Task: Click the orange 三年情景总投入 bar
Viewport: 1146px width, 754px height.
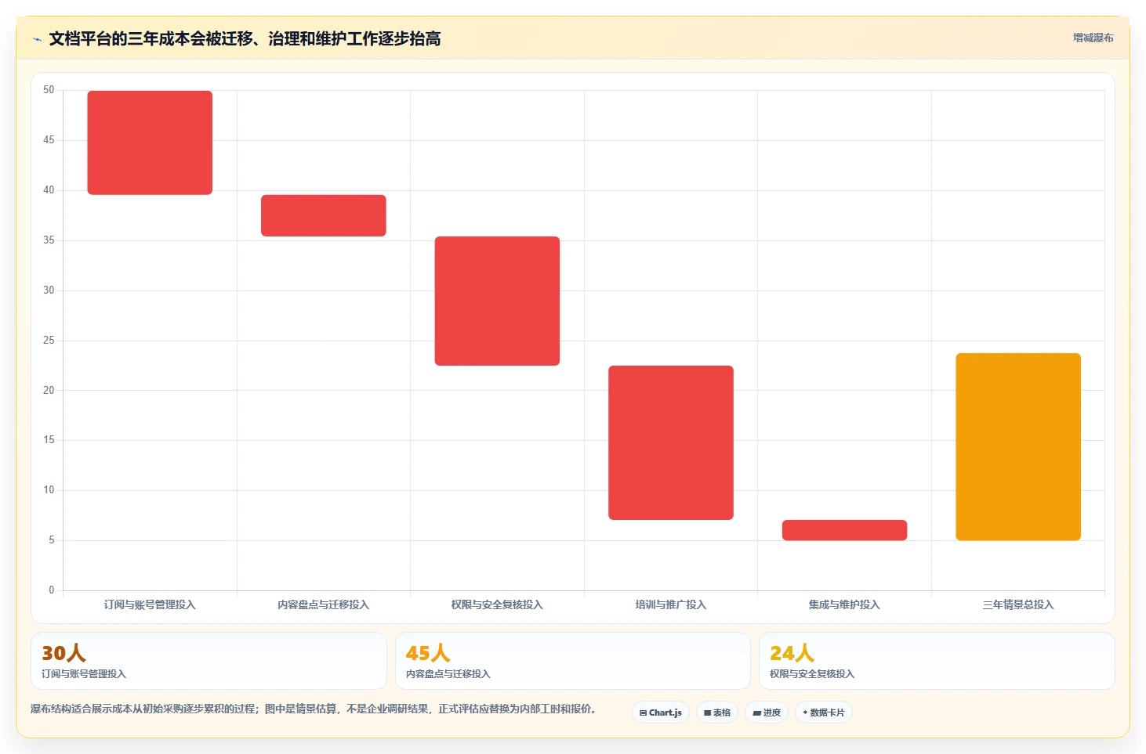Action: pos(1018,446)
